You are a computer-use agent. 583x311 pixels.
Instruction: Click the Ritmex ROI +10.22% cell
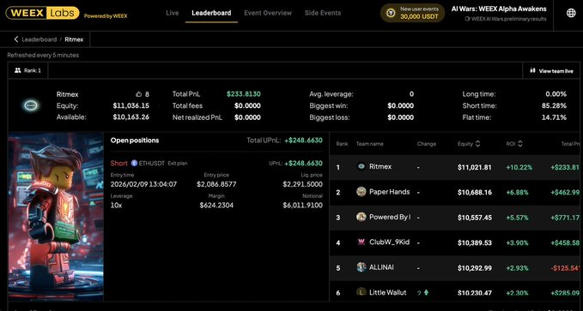coord(519,167)
